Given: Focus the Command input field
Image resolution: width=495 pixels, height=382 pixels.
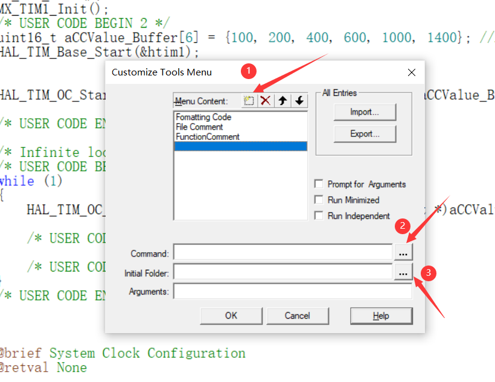Looking at the screenshot, I should 283,253.
